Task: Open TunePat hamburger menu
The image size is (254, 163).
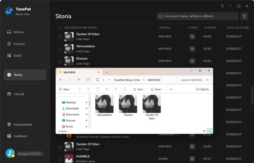Action: (222, 6)
